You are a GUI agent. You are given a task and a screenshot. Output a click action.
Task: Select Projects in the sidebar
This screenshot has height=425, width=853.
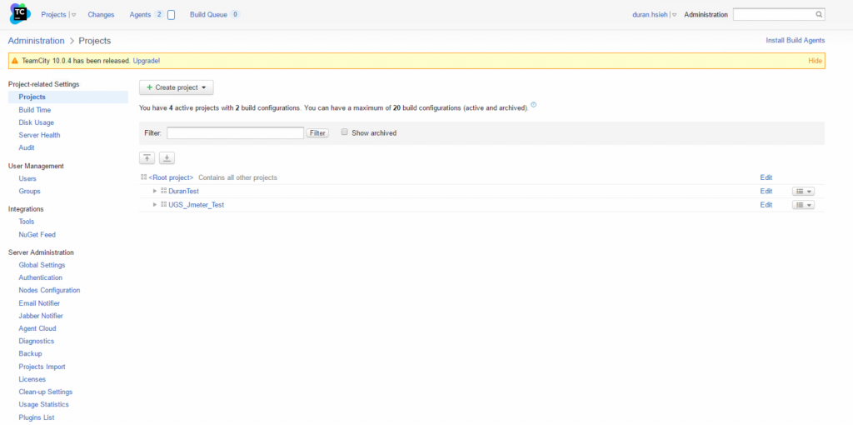click(32, 97)
